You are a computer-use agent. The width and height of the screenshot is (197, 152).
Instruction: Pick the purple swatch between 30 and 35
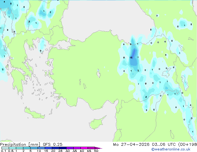click(x=70, y=148)
